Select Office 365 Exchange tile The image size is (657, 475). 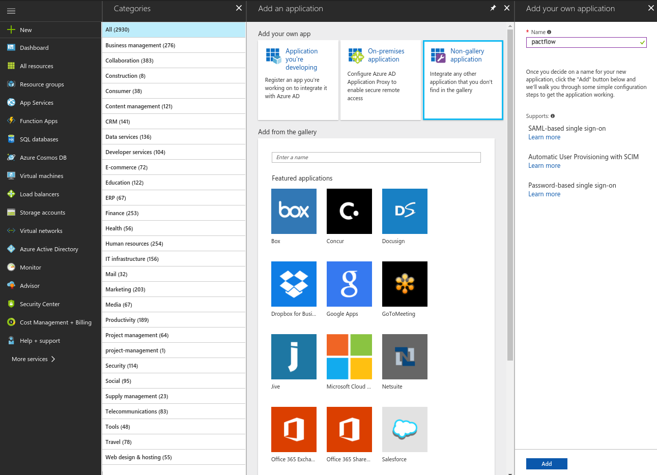pos(294,429)
